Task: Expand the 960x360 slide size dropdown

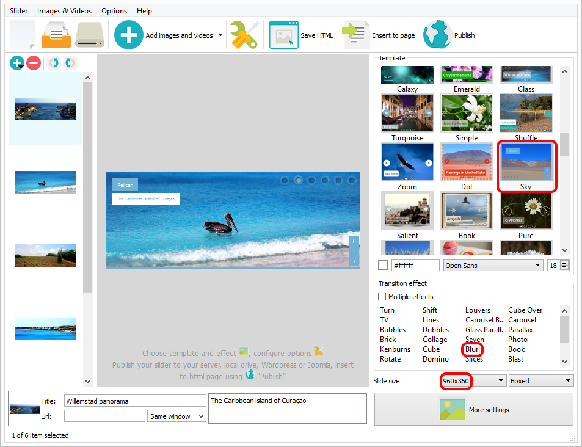Action: pos(501,380)
